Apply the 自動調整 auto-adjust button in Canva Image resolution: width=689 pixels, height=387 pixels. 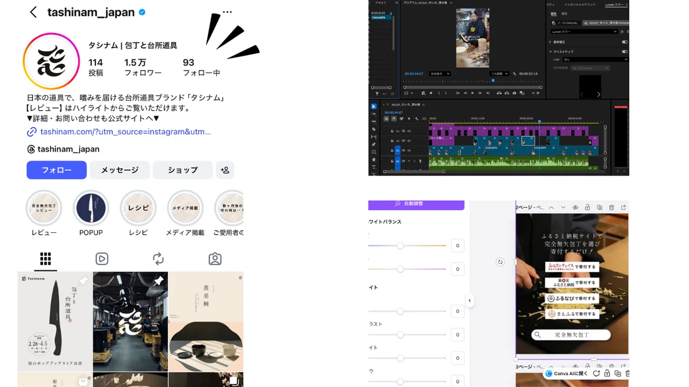pyautogui.click(x=416, y=204)
